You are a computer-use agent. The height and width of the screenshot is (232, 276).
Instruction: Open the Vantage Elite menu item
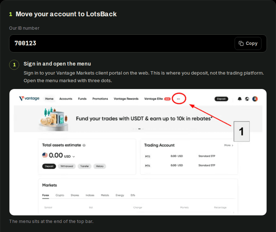(x=154, y=99)
